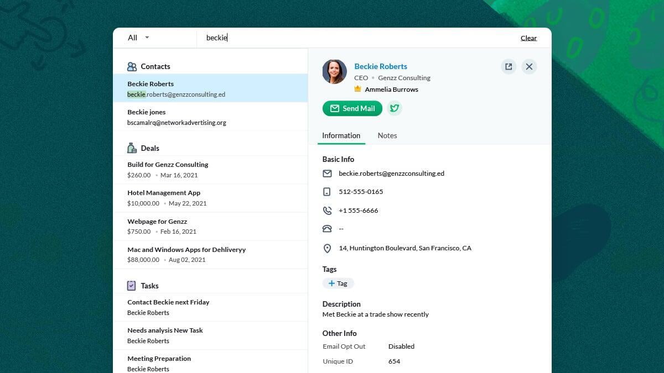Click the call icon beside +1 555-6666
The width and height of the screenshot is (664, 373).
327,211
